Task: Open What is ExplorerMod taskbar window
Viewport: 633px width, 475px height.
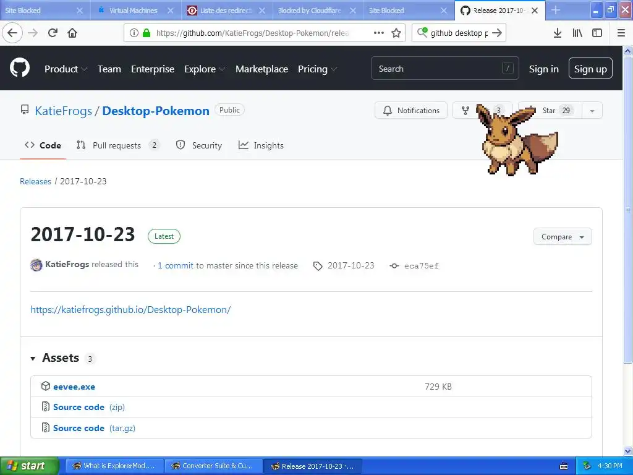Action: [x=114, y=466]
